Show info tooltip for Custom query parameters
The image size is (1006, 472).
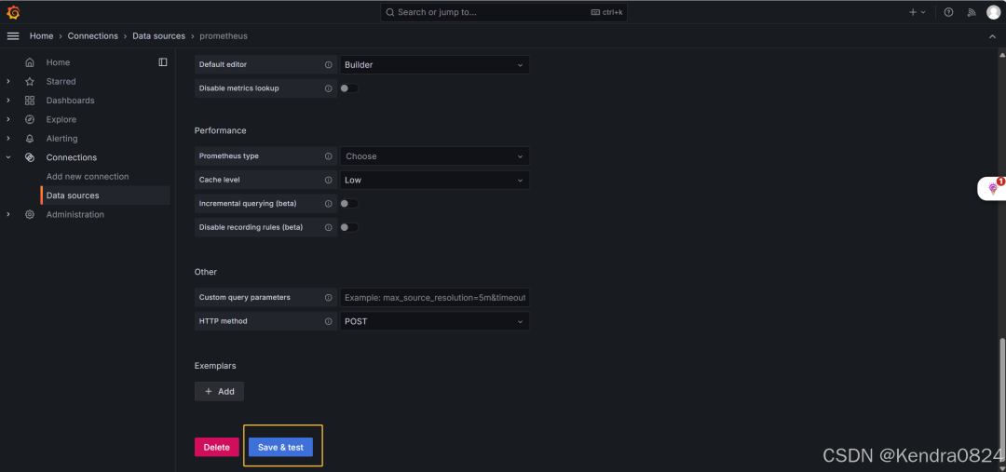point(329,298)
